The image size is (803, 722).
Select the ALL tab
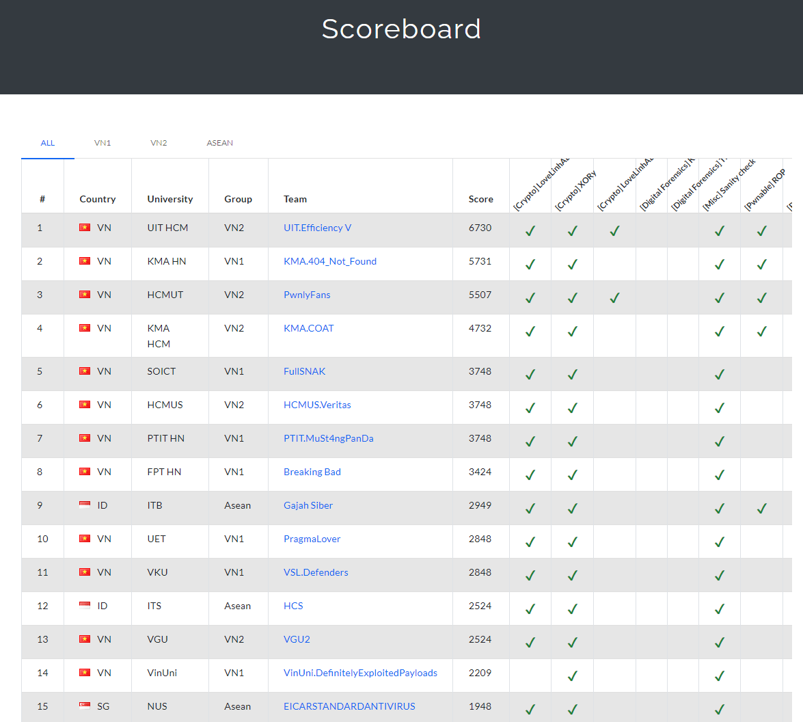(48, 143)
